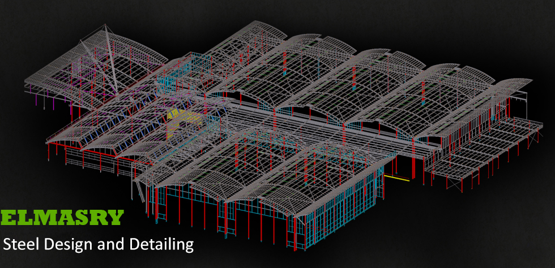Click the 'Steel Design and Detailing' caption
The width and height of the screenshot is (555, 268).
coord(99,245)
